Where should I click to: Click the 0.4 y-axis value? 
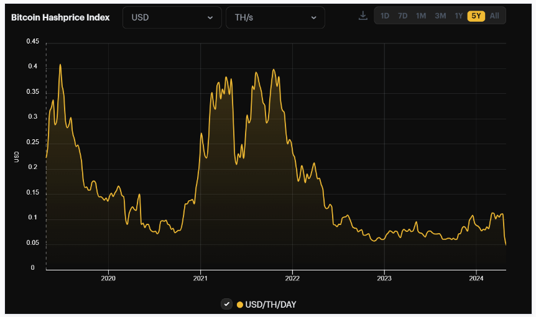33,67
